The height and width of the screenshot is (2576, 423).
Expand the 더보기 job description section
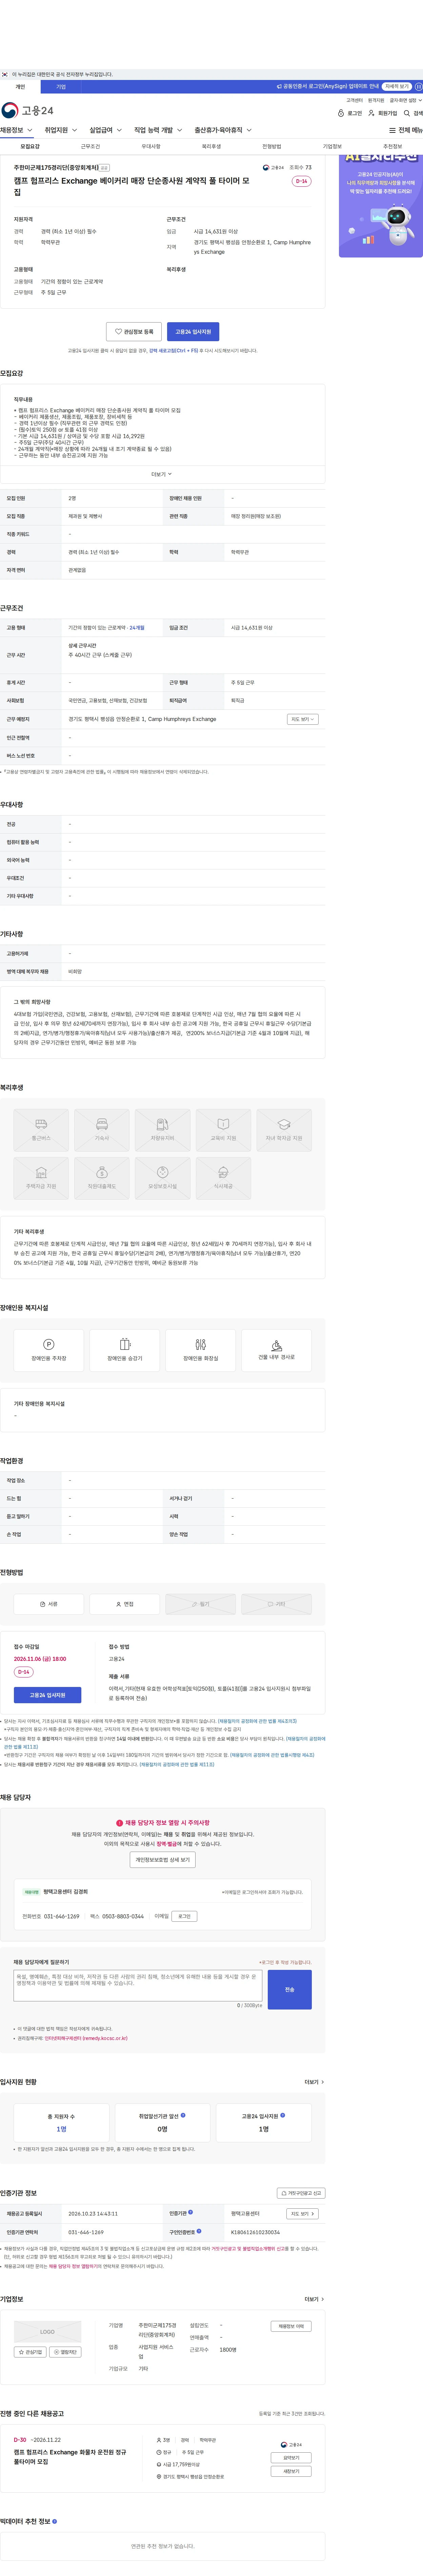[x=162, y=474]
